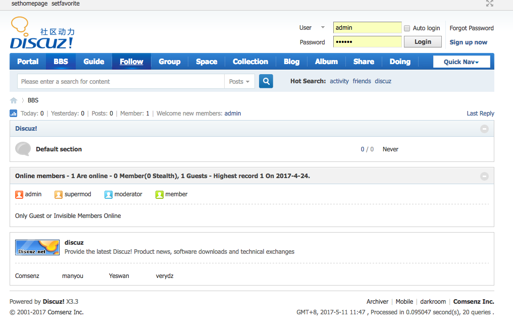Click the Never last-post text

pyautogui.click(x=390, y=149)
